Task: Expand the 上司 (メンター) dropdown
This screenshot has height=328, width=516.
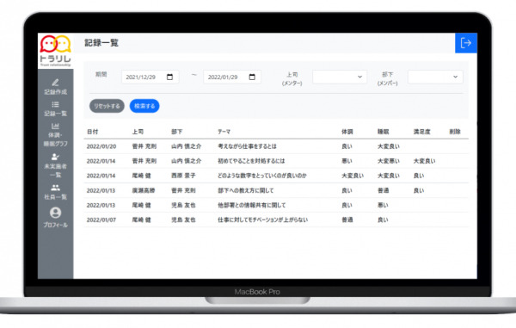Action: coord(340,77)
